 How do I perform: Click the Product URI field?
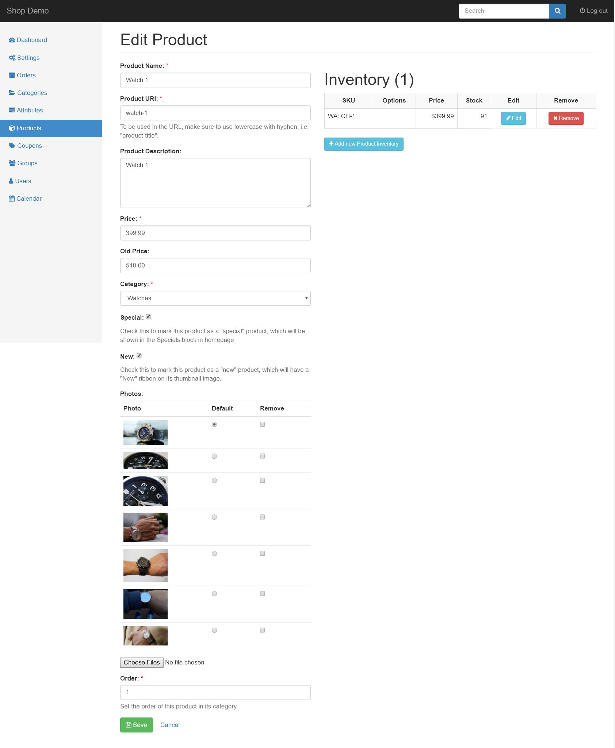215,113
